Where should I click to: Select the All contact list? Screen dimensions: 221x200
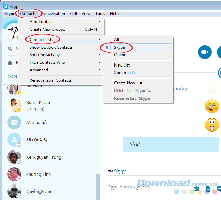[x=138, y=40]
